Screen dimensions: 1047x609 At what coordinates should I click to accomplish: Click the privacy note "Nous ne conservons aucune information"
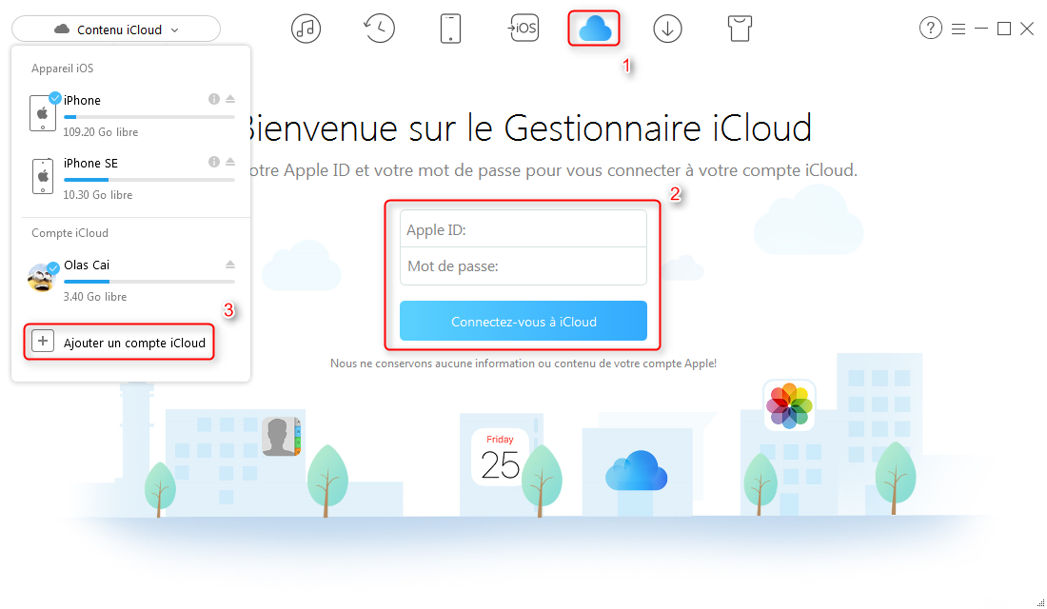pyautogui.click(x=523, y=363)
